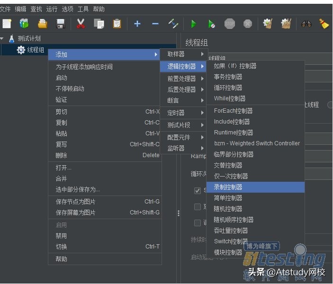Viewport: 333px width, 284px height.
Task: Open the 查找 menu
Action: pyautogui.click(x=36, y=9)
